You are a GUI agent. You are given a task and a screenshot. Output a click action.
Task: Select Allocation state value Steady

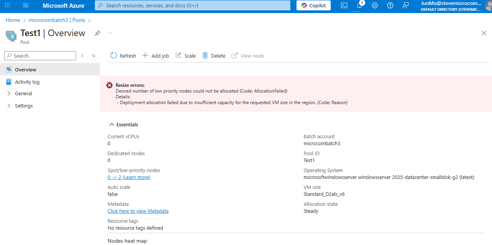tap(311, 211)
